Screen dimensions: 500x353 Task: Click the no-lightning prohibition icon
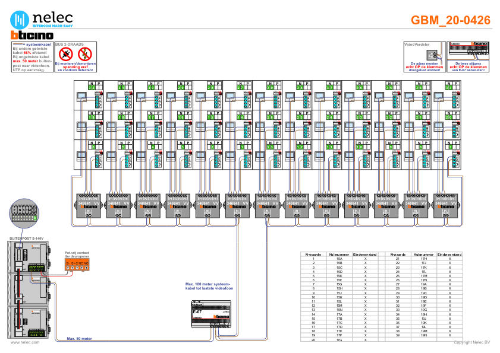pos(84,55)
